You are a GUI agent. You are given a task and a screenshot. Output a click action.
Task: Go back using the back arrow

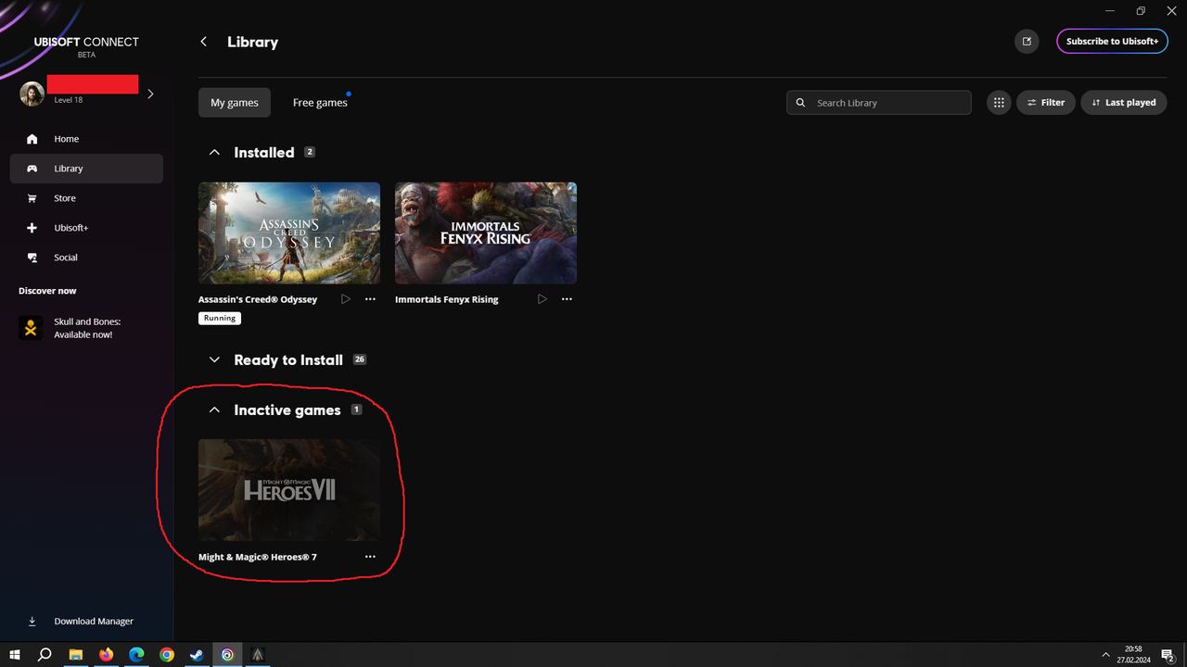203,42
